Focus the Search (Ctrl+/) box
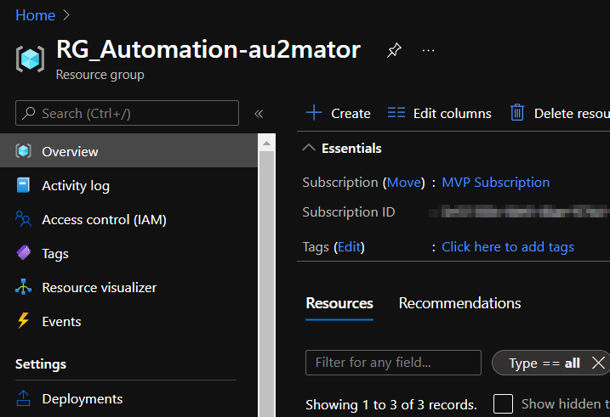 click(127, 113)
